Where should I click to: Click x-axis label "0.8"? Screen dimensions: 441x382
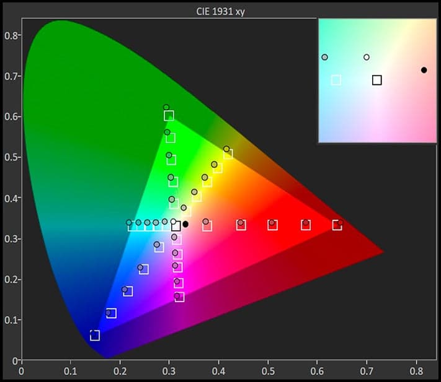[416, 371]
